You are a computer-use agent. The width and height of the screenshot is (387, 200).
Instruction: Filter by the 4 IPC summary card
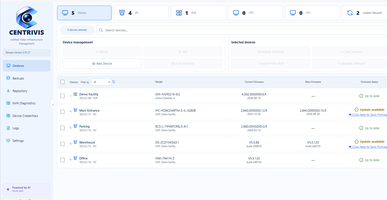click(141, 13)
